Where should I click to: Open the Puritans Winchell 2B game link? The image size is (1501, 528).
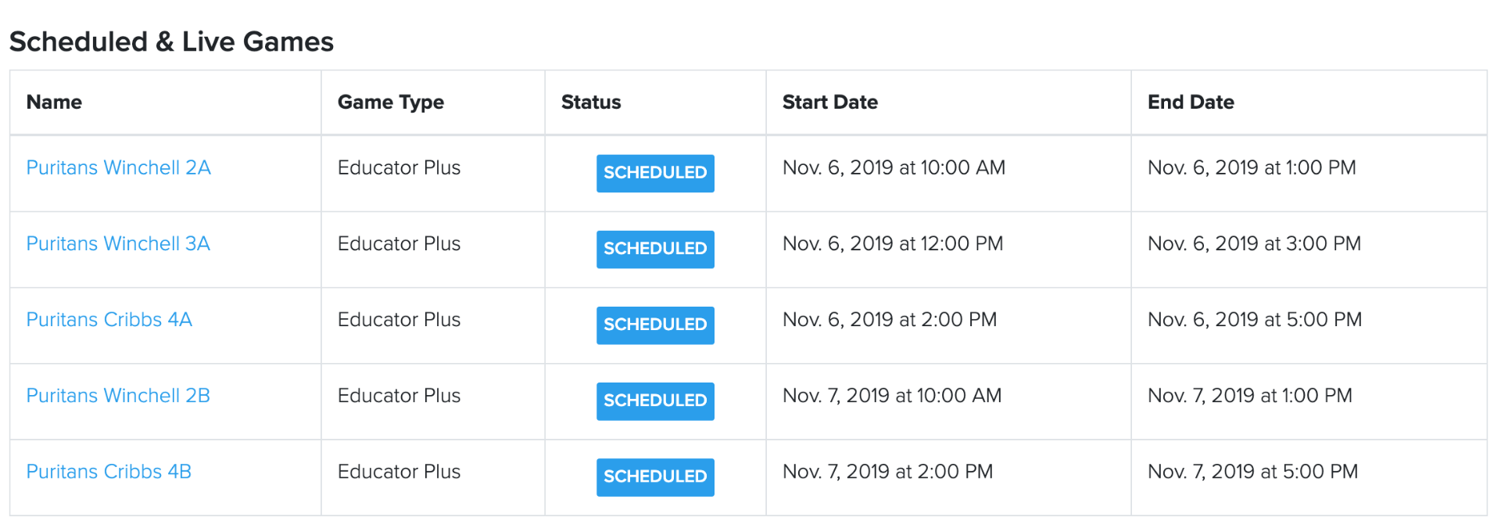pos(118,395)
